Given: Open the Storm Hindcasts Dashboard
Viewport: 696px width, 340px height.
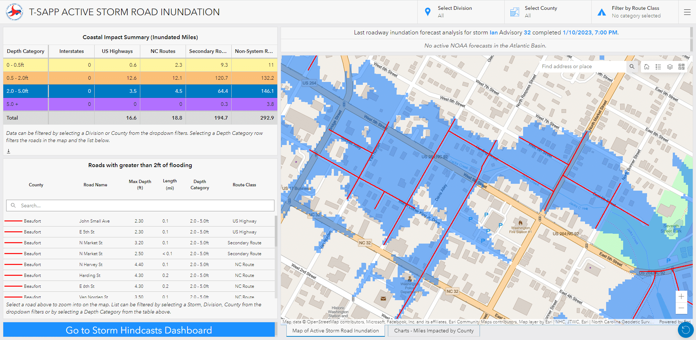Looking at the screenshot, I should tap(139, 330).
